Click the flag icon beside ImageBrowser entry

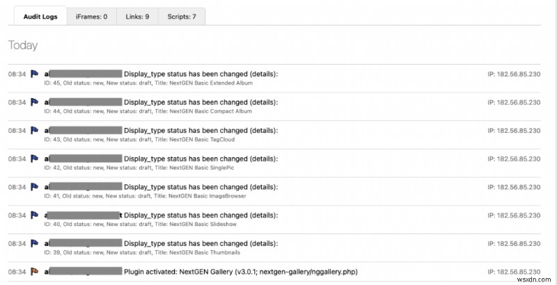[34, 187]
